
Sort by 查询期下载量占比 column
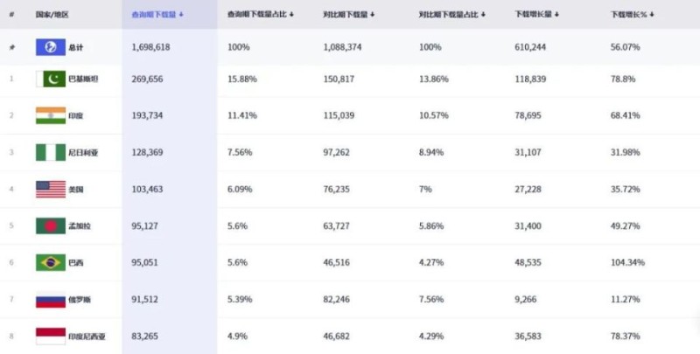tap(260, 15)
